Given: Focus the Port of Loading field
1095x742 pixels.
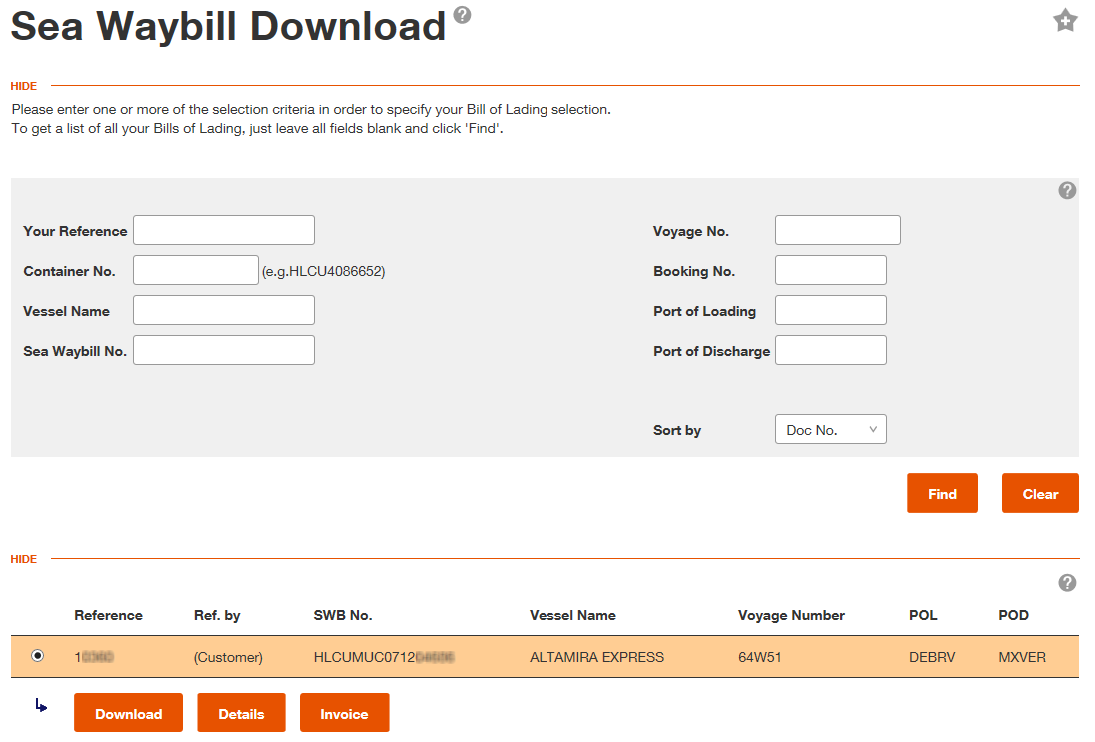Looking at the screenshot, I should pyautogui.click(x=830, y=310).
